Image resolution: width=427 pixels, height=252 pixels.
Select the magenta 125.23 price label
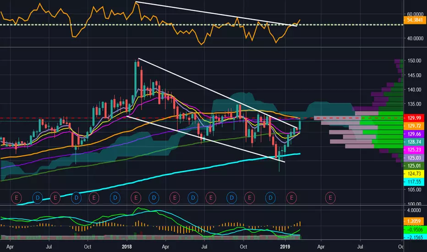[x=414, y=149]
